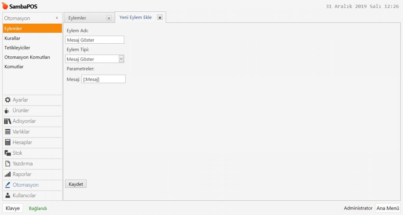Open Yazdırma via its document icon
This screenshot has width=403, height=215.
point(7,164)
